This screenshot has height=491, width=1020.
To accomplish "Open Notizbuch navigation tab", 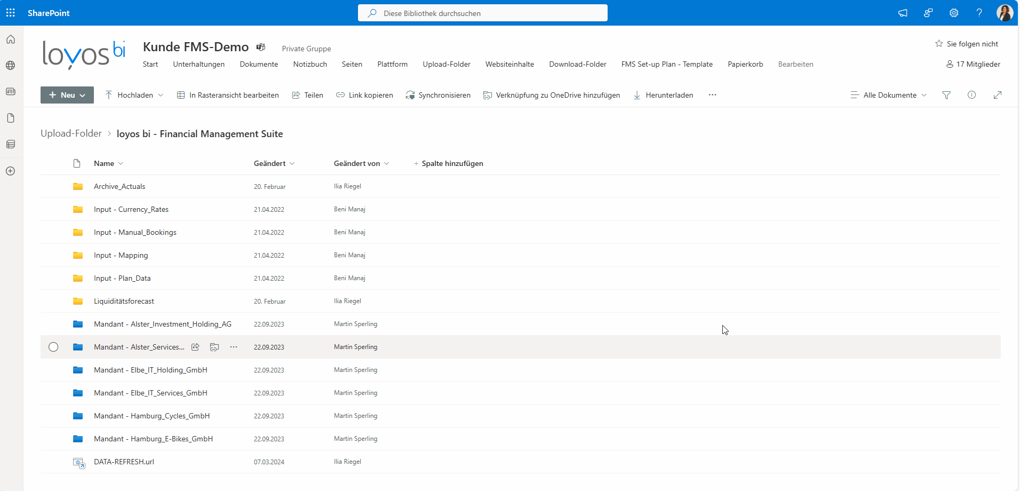I will click(x=310, y=64).
